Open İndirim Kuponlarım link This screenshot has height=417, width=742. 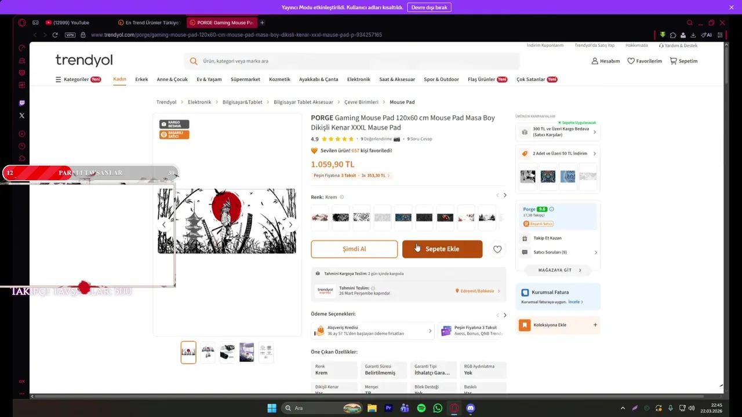point(545,45)
